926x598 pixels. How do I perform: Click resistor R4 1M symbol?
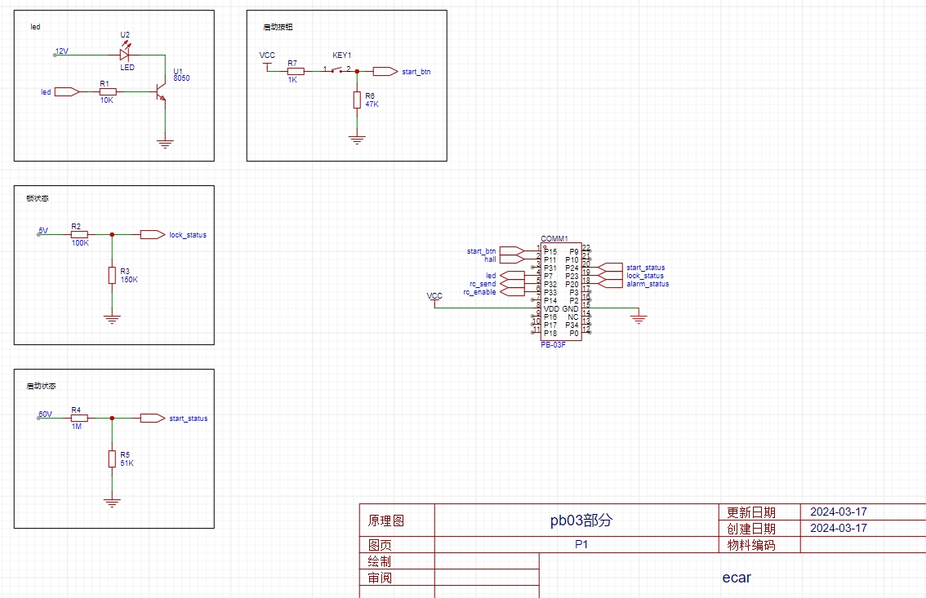pyautogui.click(x=79, y=418)
